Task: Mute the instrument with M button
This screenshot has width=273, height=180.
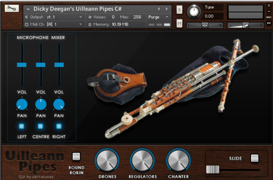Action: (x=179, y=23)
